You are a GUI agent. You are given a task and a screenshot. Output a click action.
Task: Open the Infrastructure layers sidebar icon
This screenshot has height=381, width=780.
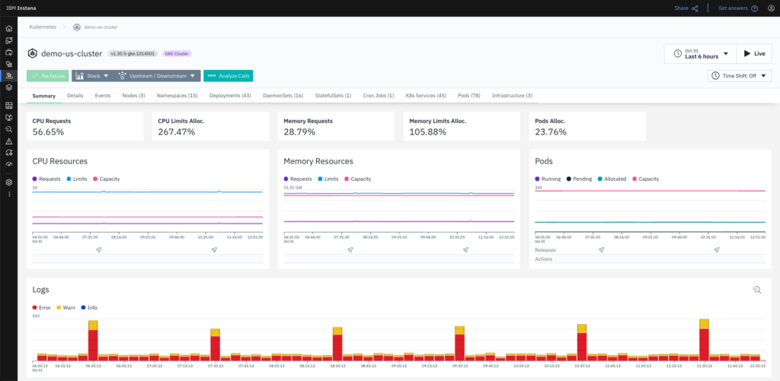pos(8,87)
